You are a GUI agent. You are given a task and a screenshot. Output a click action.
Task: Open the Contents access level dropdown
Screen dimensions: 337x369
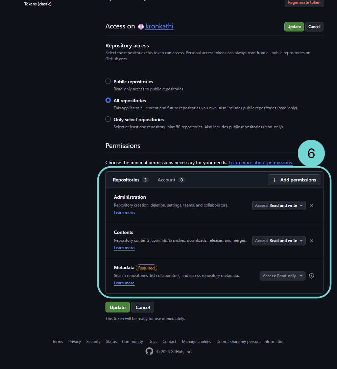[x=279, y=241]
